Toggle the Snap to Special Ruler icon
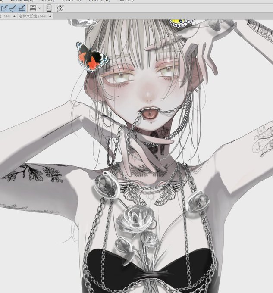The width and height of the screenshot is (273, 293). tap(13, 9)
